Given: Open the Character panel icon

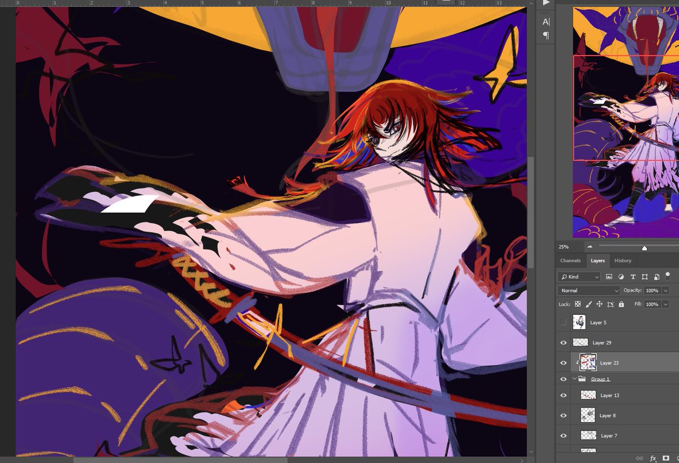Looking at the screenshot, I should [546, 21].
